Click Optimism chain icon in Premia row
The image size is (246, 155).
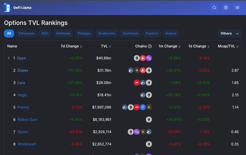137,107
